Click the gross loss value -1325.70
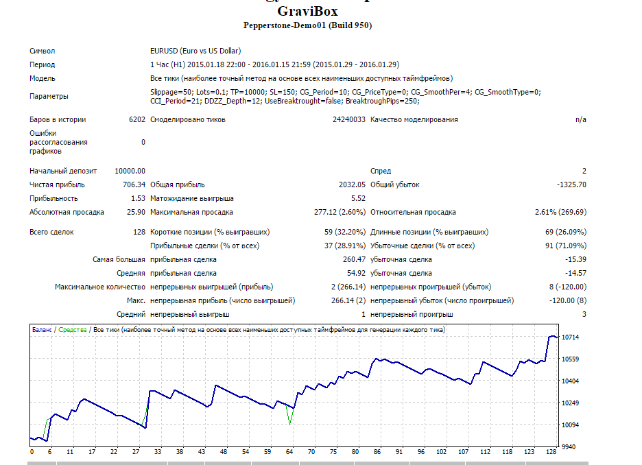The image size is (642, 465). pos(571,184)
